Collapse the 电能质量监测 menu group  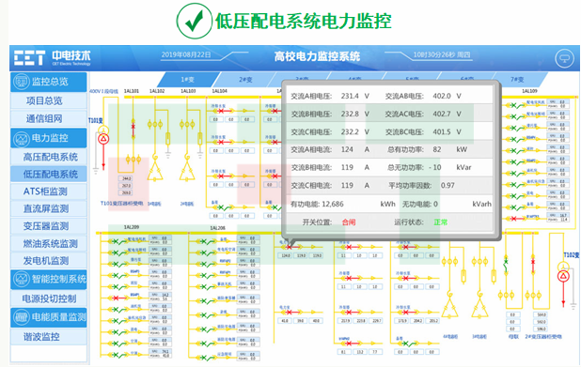coord(49,317)
